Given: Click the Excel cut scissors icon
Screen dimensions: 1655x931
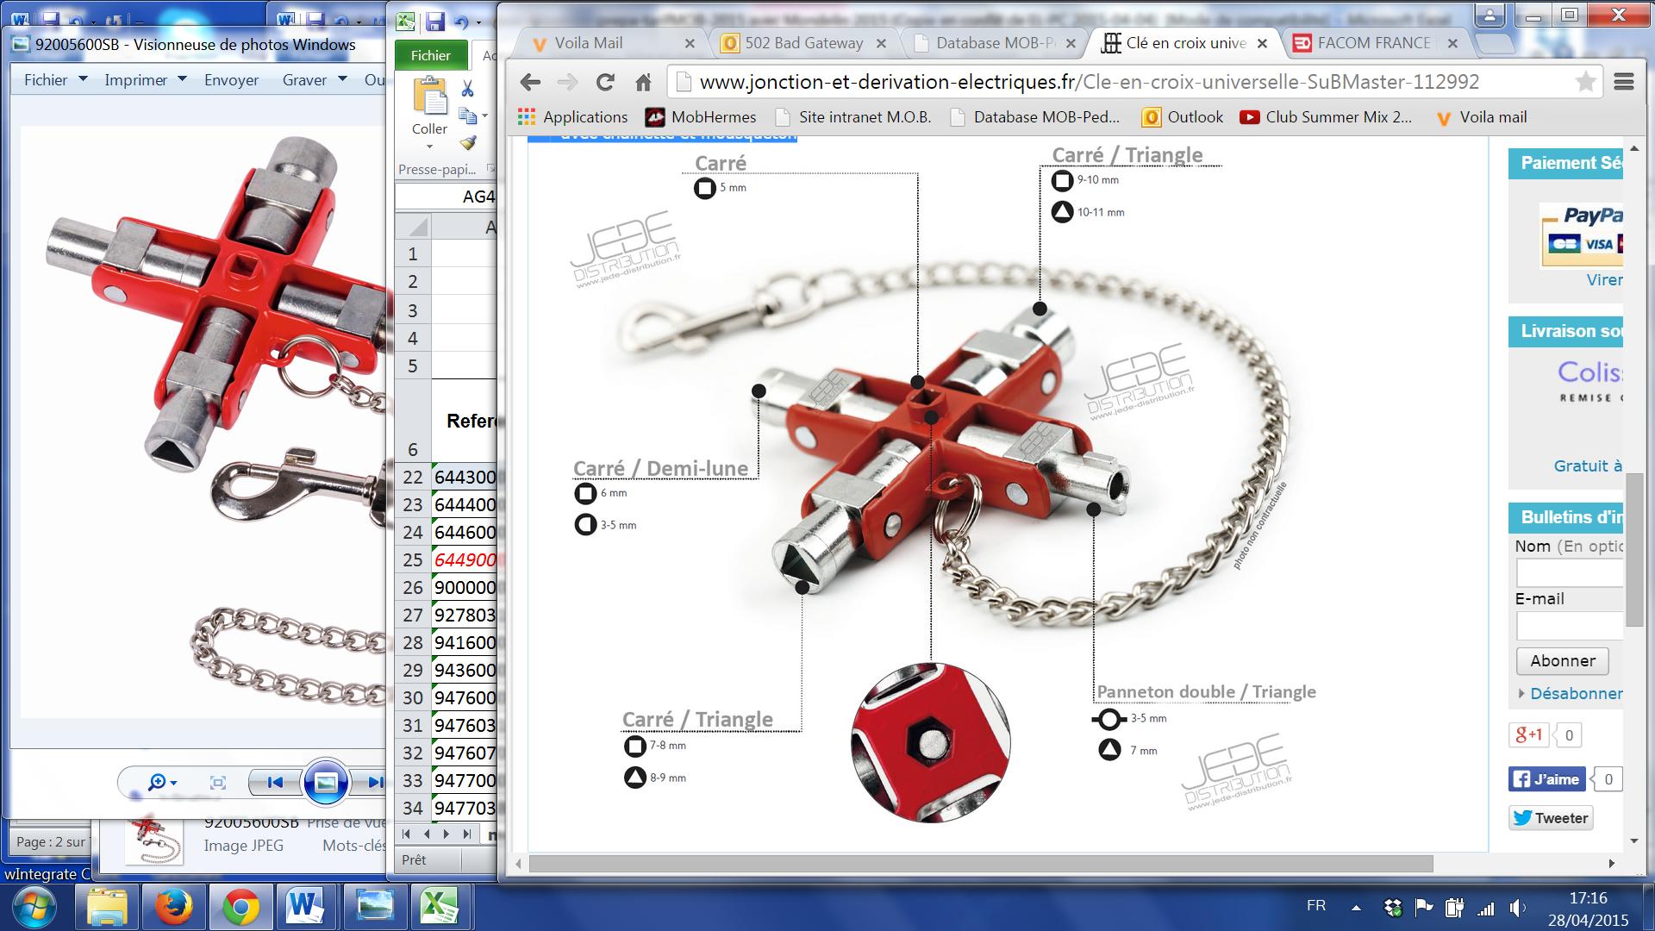Looking at the screenshot, I should [x=467, y=89].
